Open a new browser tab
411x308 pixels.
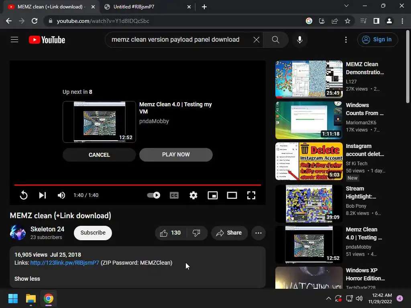pos(204,7)
